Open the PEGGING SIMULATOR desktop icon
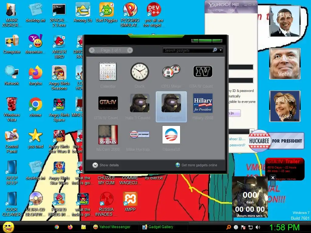This screenshot has width=311, height=233. 130,15
